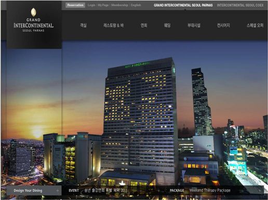The width and height of the screenshot is (268, 200).
Task: Expand the PACKAGE section plus icon
Action: 259,191
